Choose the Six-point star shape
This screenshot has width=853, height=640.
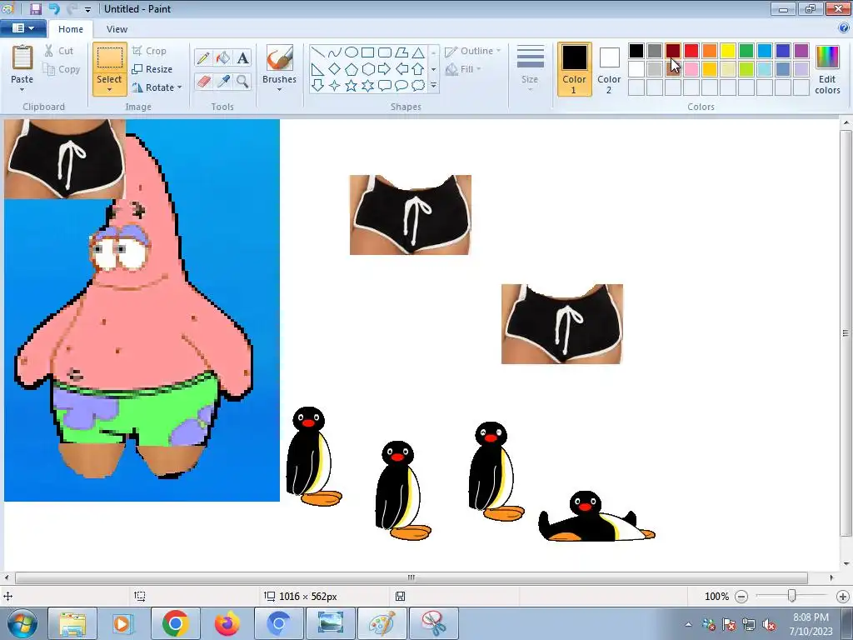coord(367,86)
